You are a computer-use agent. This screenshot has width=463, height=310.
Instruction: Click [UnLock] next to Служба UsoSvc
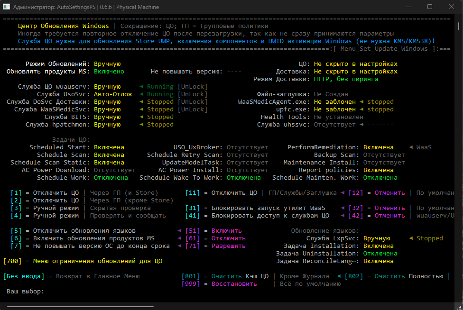click(192, 94)
